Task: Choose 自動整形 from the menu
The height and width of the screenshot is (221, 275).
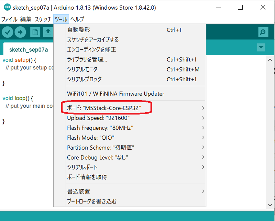Action: [130, 30]
